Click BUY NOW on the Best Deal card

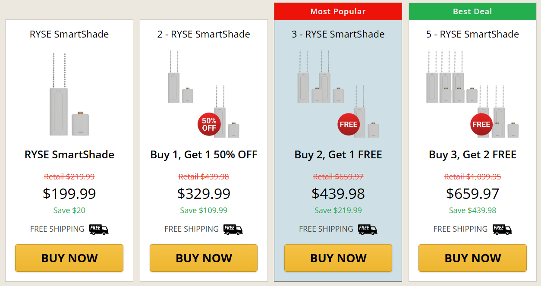click(472, 258)
